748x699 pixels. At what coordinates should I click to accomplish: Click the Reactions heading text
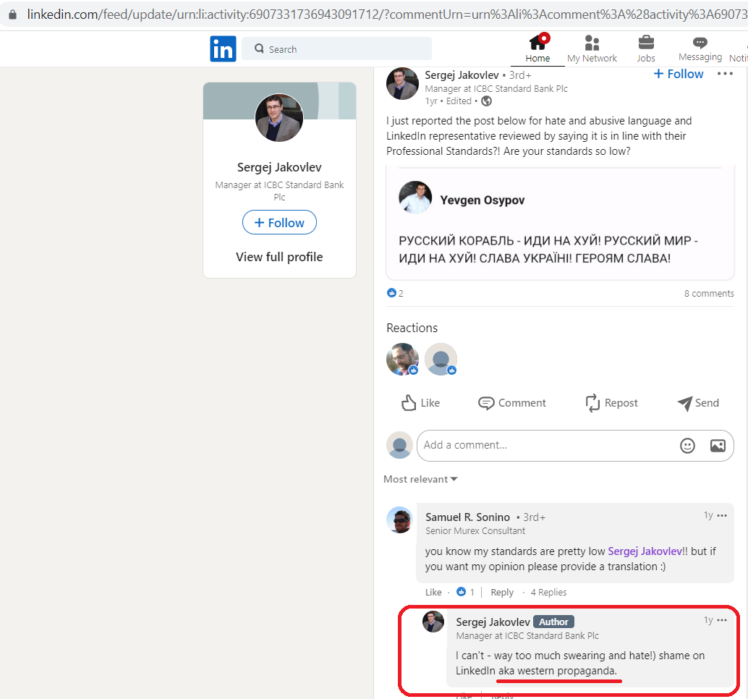tap(412, 329)
